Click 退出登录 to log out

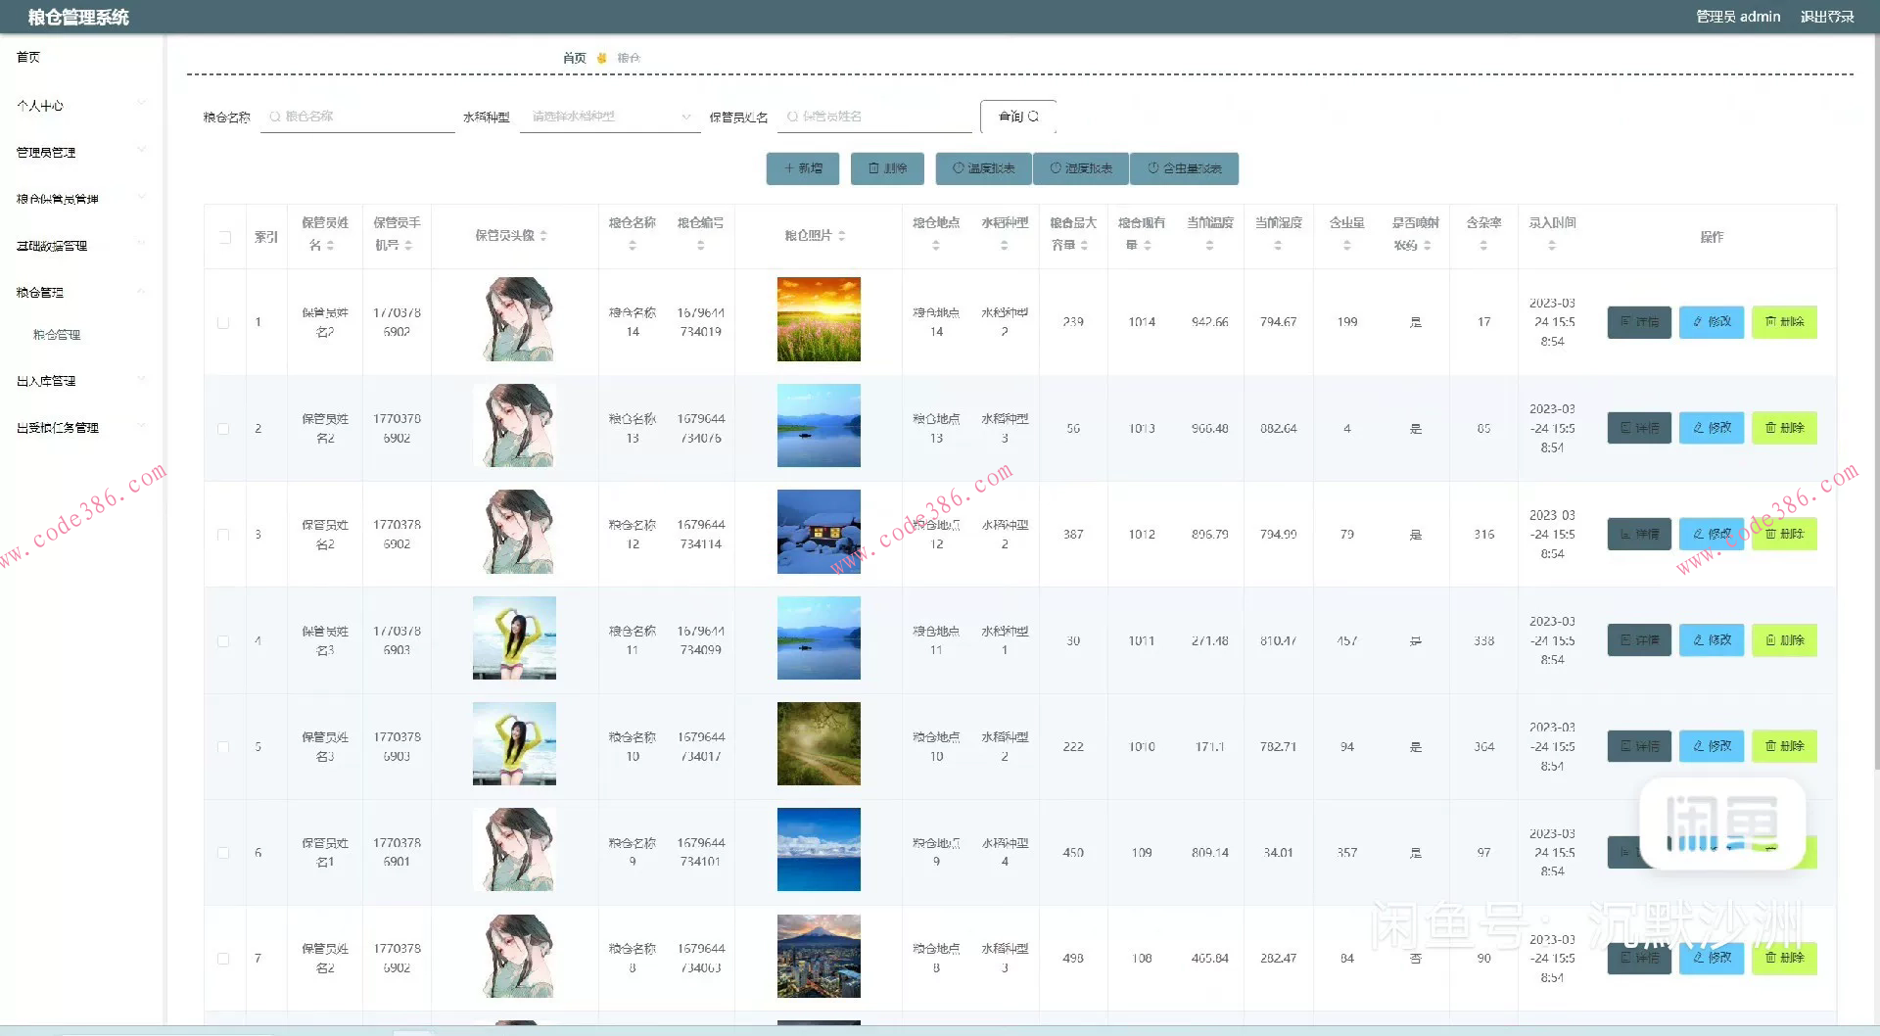1827,17
